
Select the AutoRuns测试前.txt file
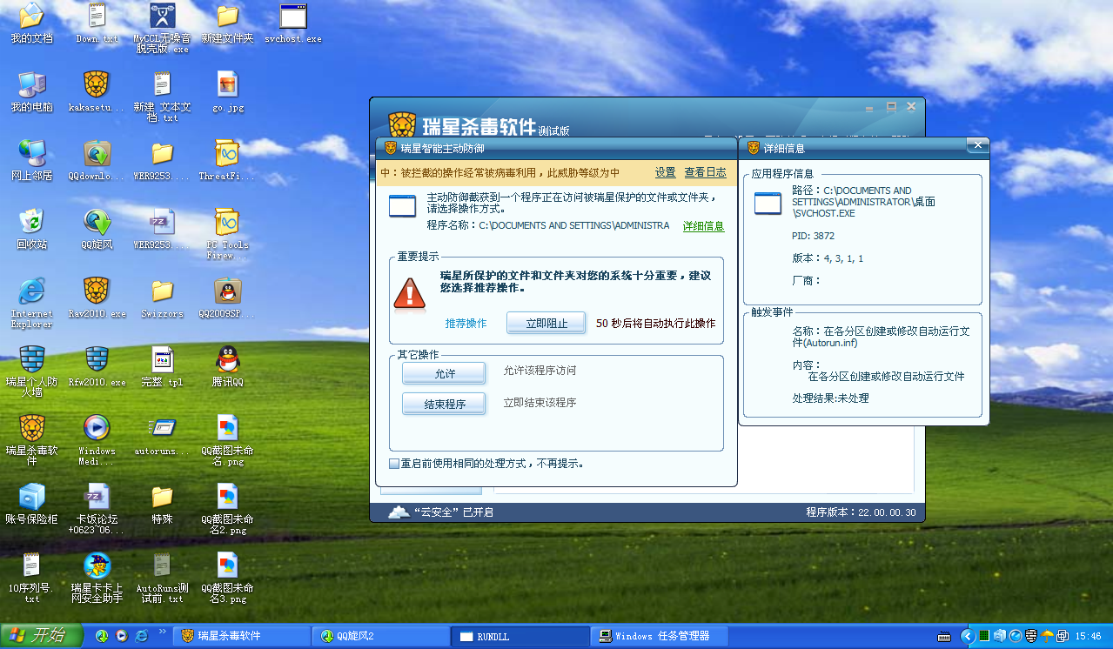[162, 578]
